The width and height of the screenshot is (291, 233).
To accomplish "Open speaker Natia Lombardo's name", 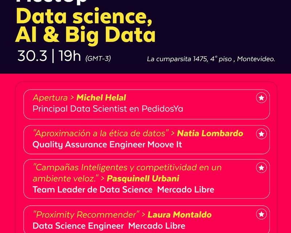I will point(210,133).
